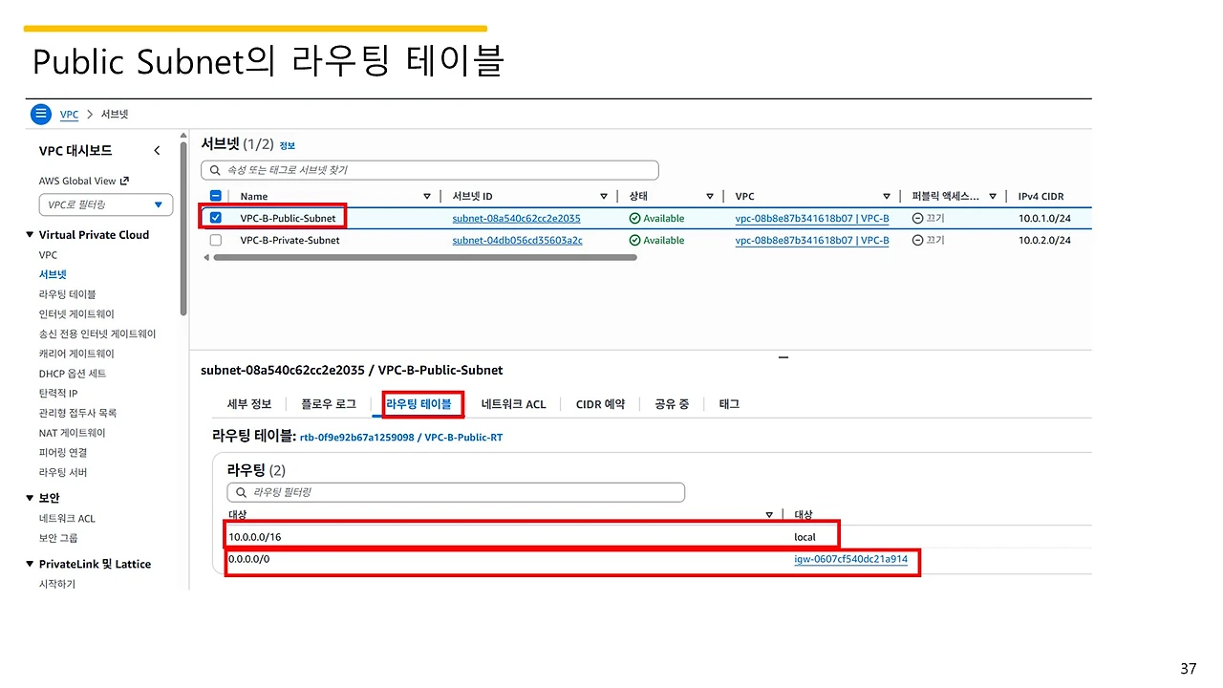Collapse the sidebar with the chevron icon

point(158,150)
